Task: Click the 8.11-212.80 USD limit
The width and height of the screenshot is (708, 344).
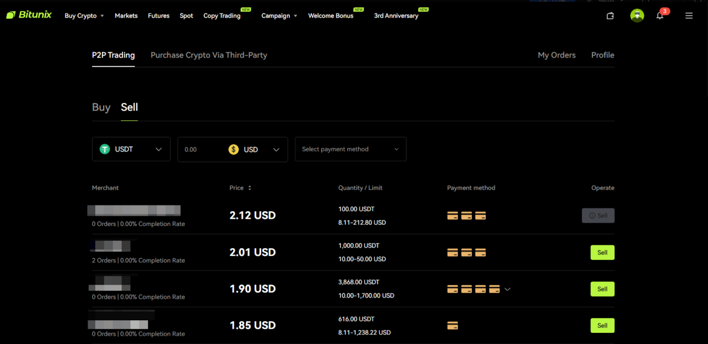Action: [x=362, y=223]
